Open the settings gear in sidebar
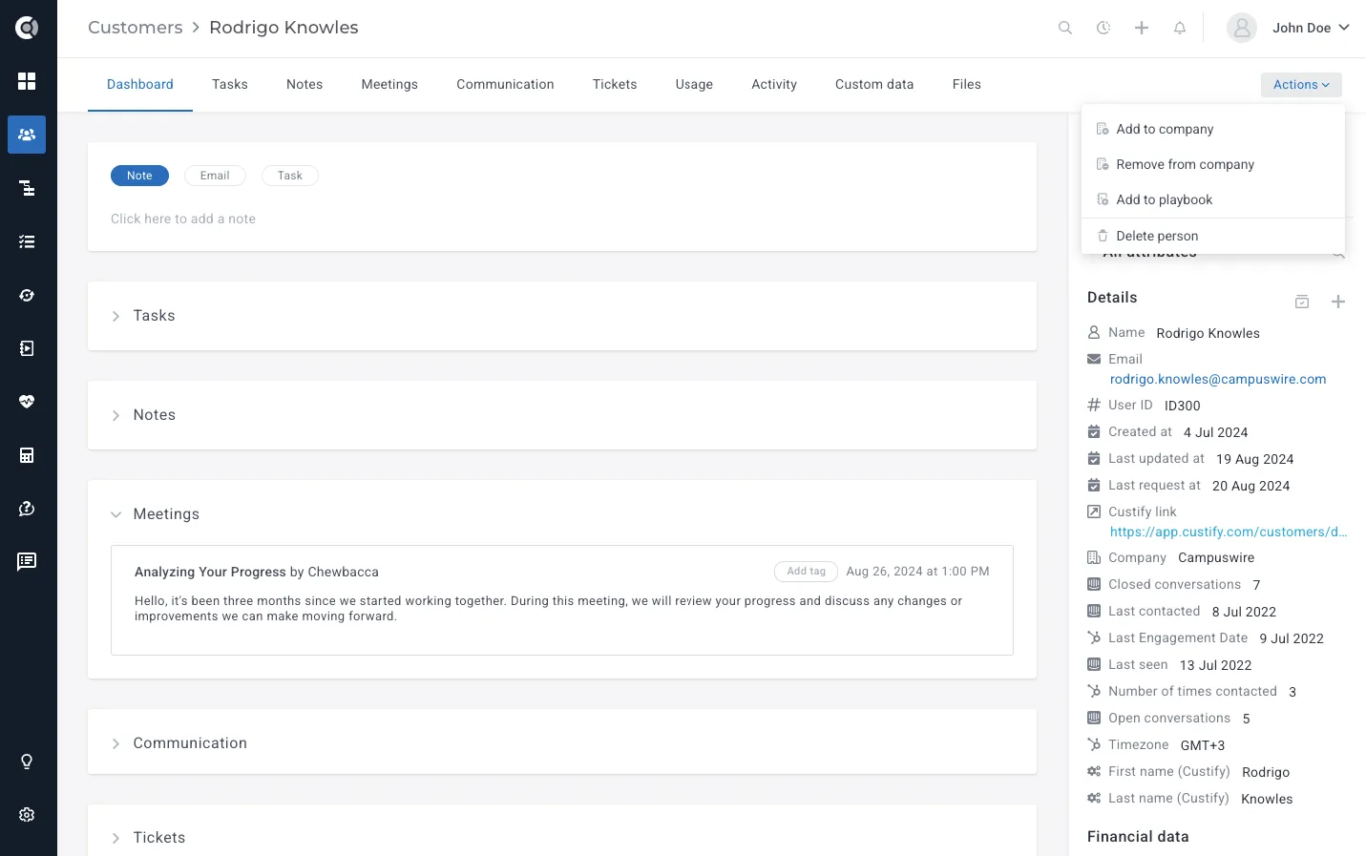1366x856 pixels. click(27, 815)
